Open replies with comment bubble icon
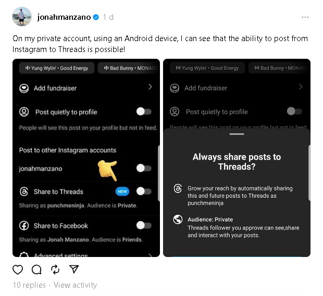The width and height of the screenshot is (323, 296). point(36,269)
